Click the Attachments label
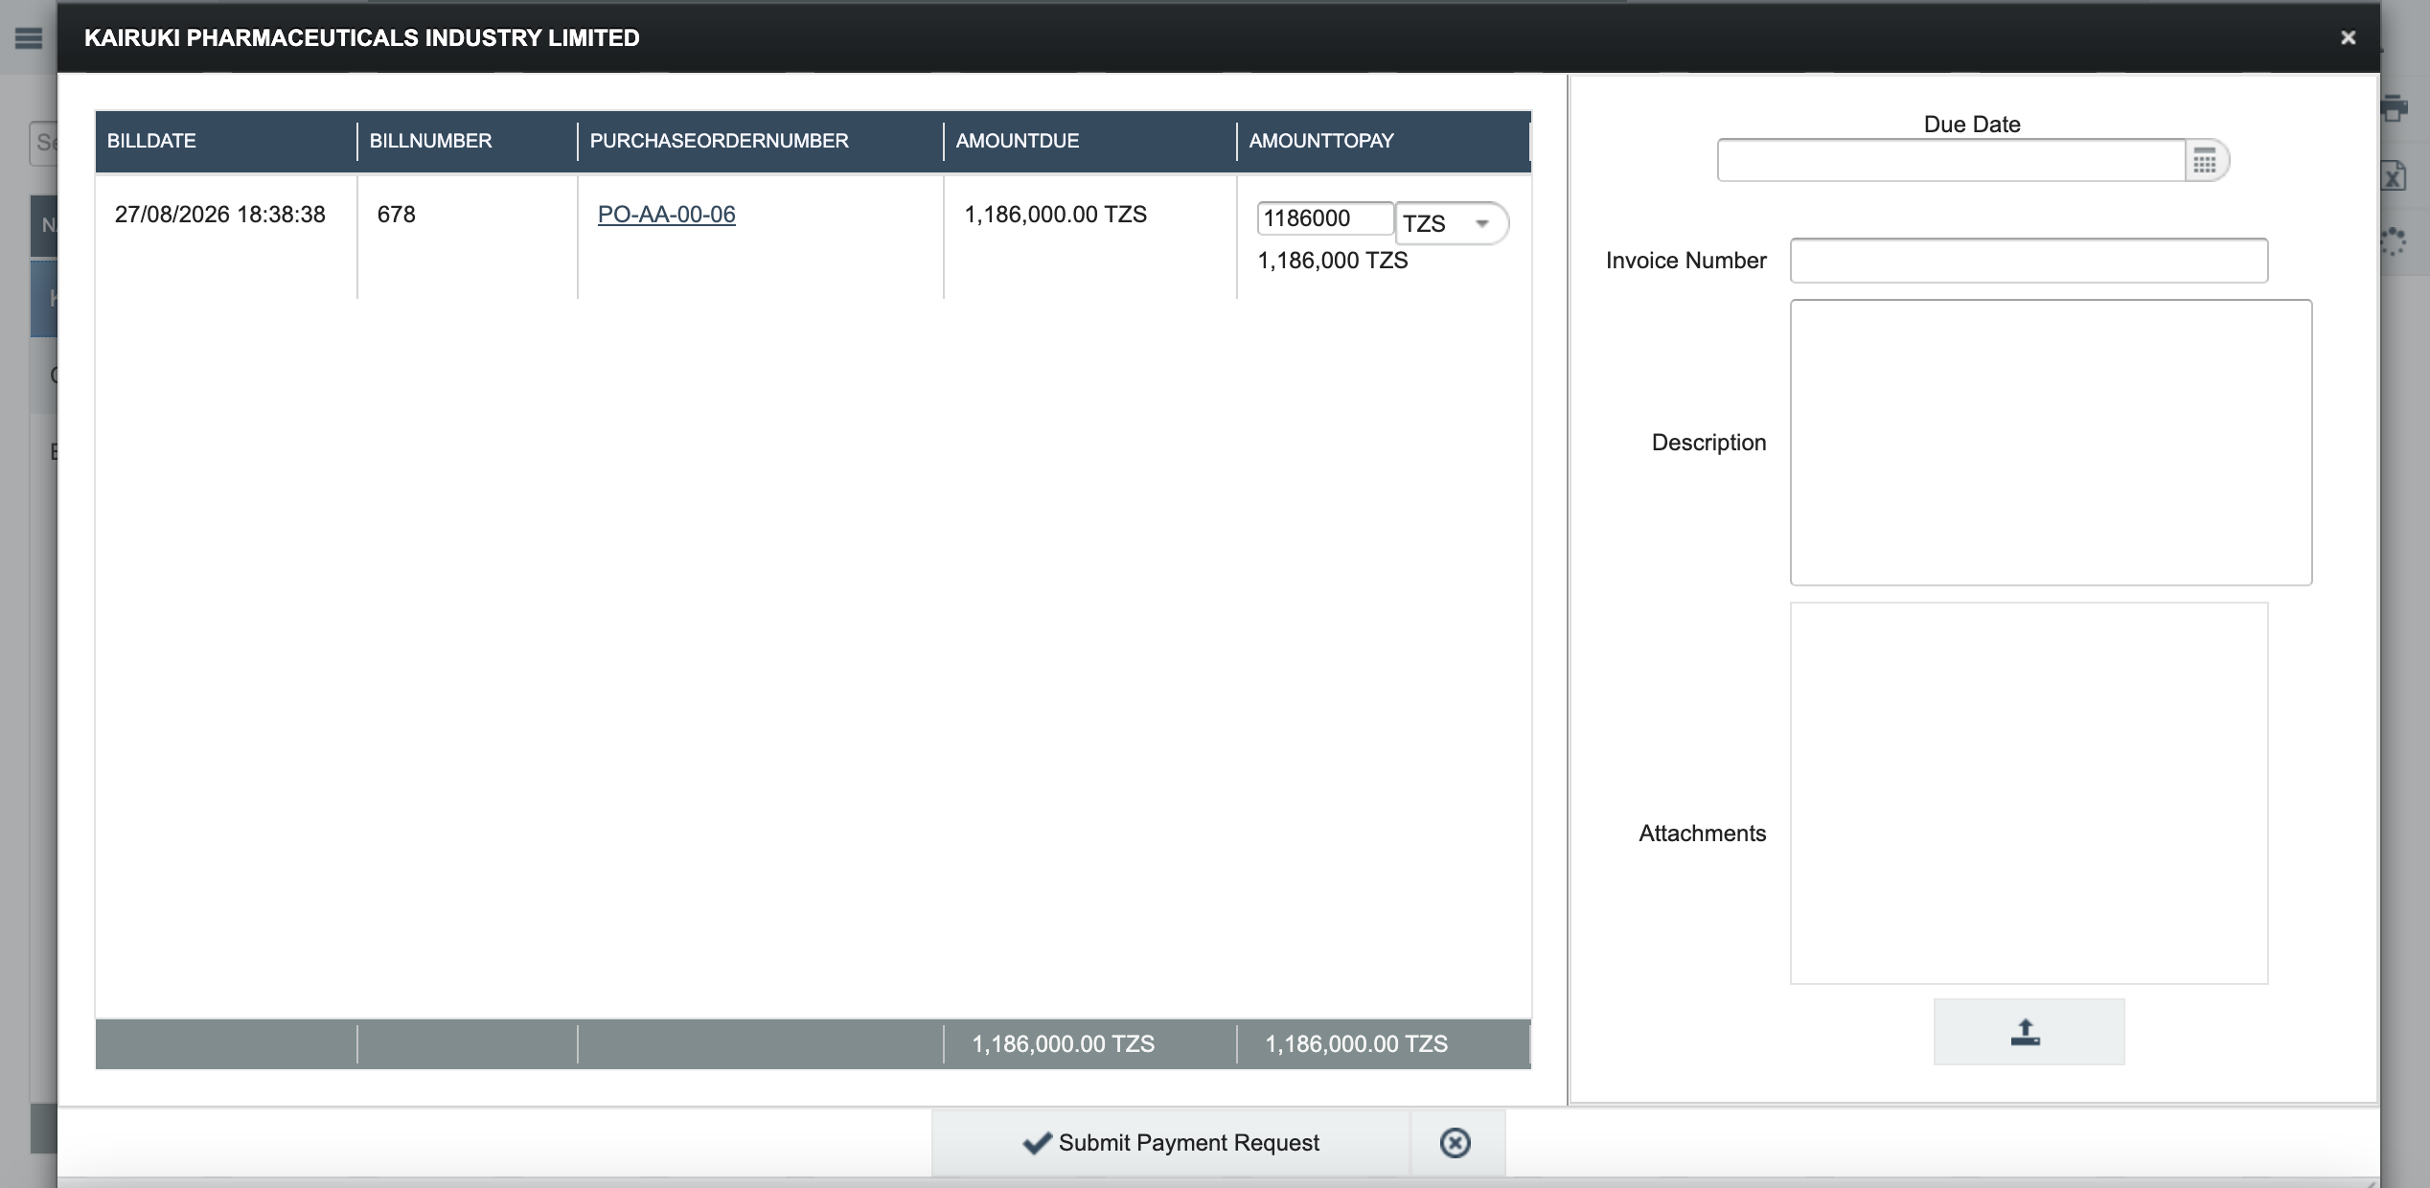2430x1188 pixels. (x=1703, y=834)
